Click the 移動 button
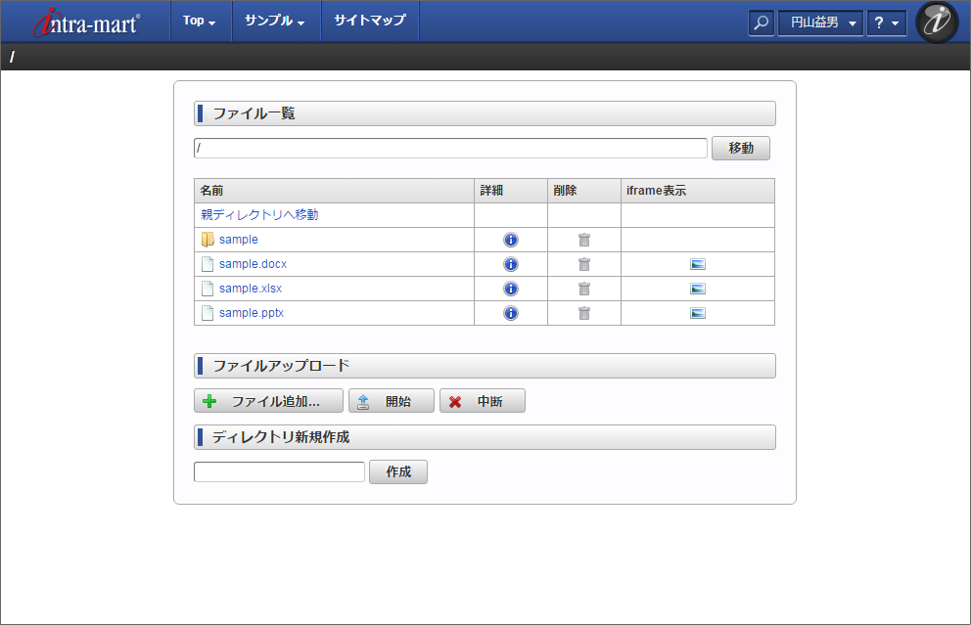The width and height of the screenshot is (971, 625). click(741, 148)
